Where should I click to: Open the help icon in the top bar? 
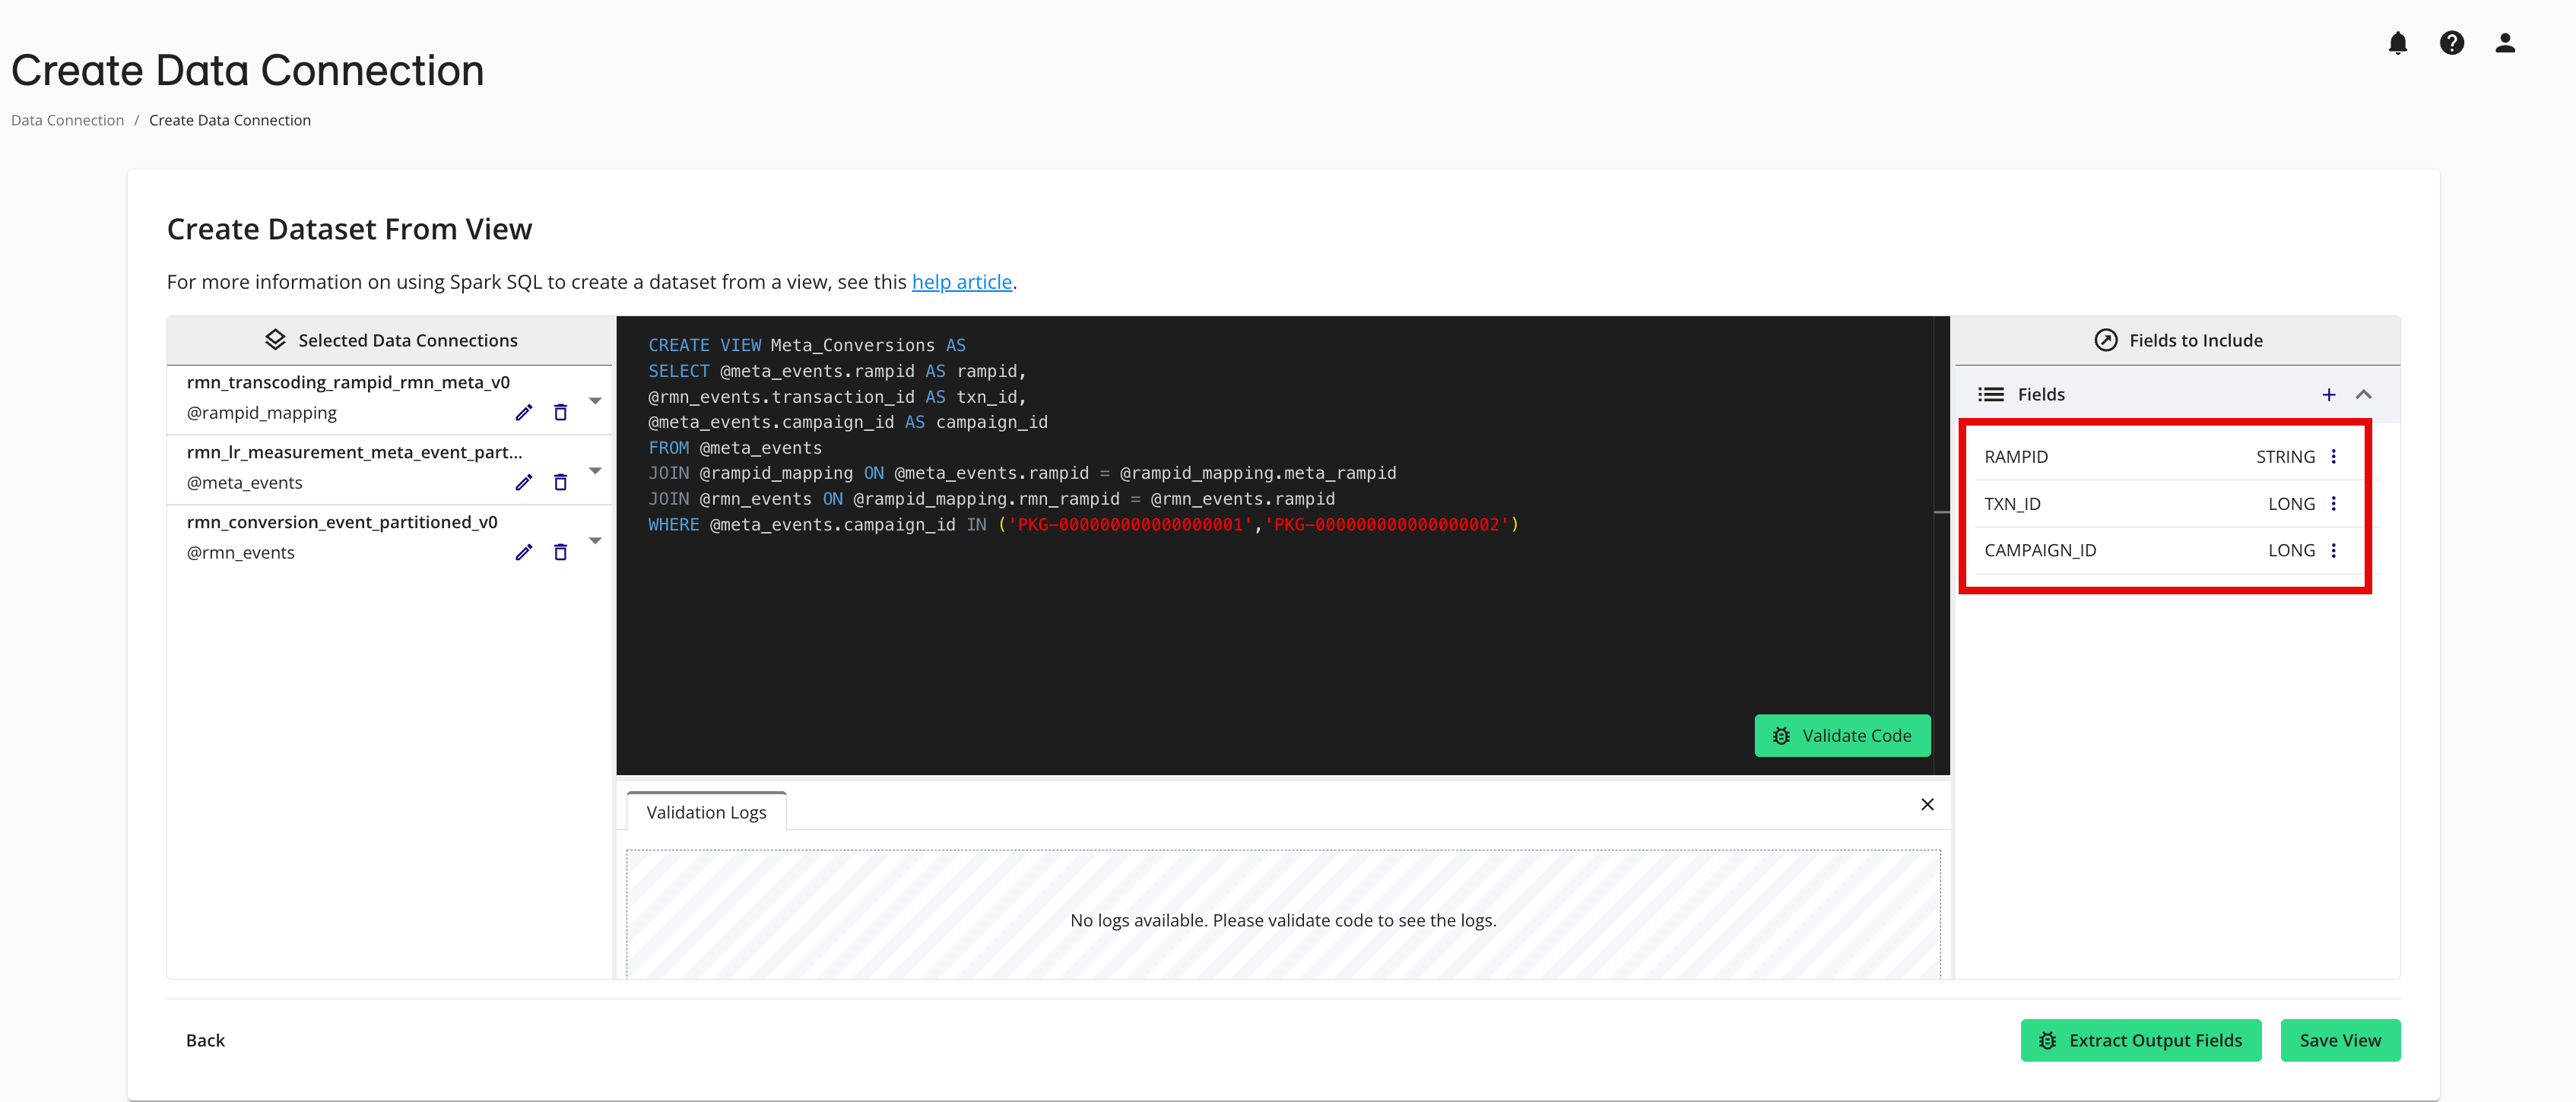2452,42
